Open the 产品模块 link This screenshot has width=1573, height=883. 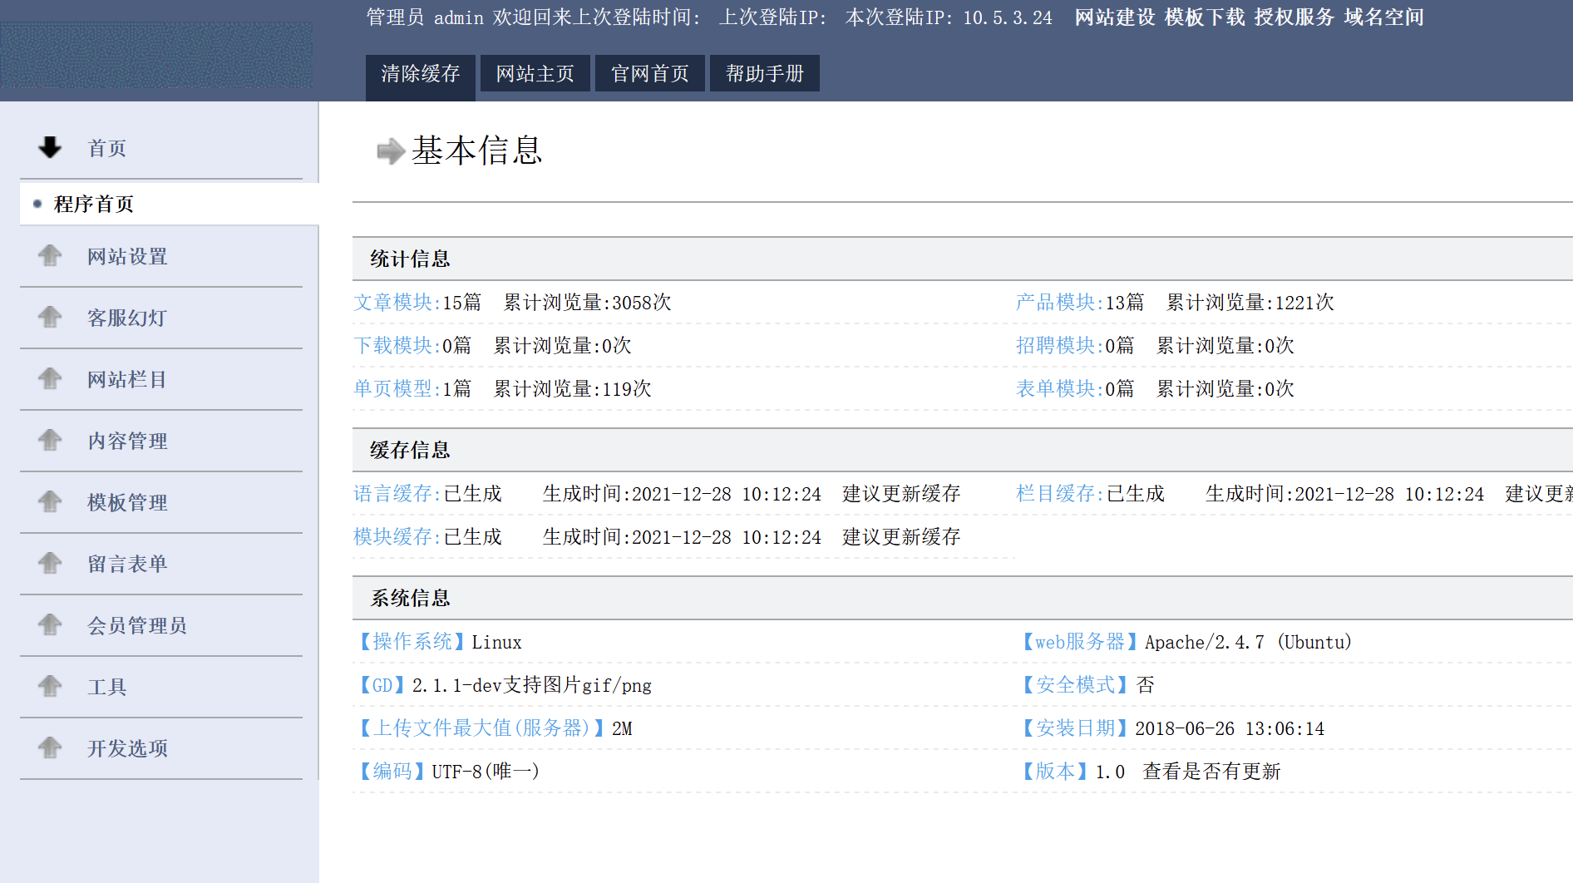[1055, 302]
